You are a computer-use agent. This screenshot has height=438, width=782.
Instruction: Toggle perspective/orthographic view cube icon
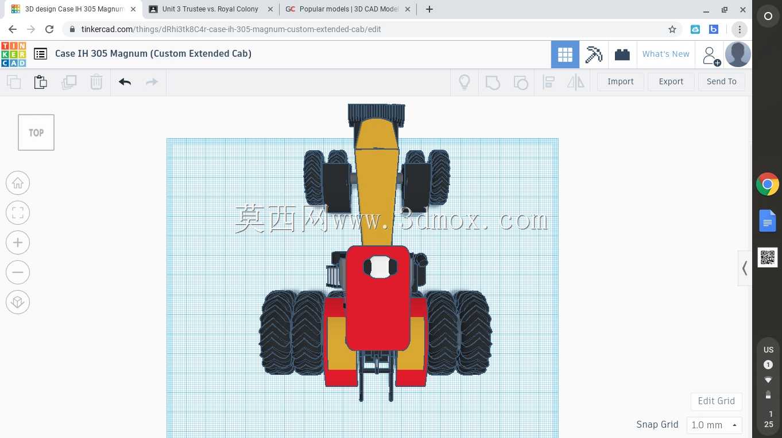tap(18, 302)
